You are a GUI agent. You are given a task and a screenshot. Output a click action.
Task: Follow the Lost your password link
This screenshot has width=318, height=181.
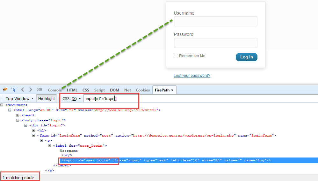192,76
